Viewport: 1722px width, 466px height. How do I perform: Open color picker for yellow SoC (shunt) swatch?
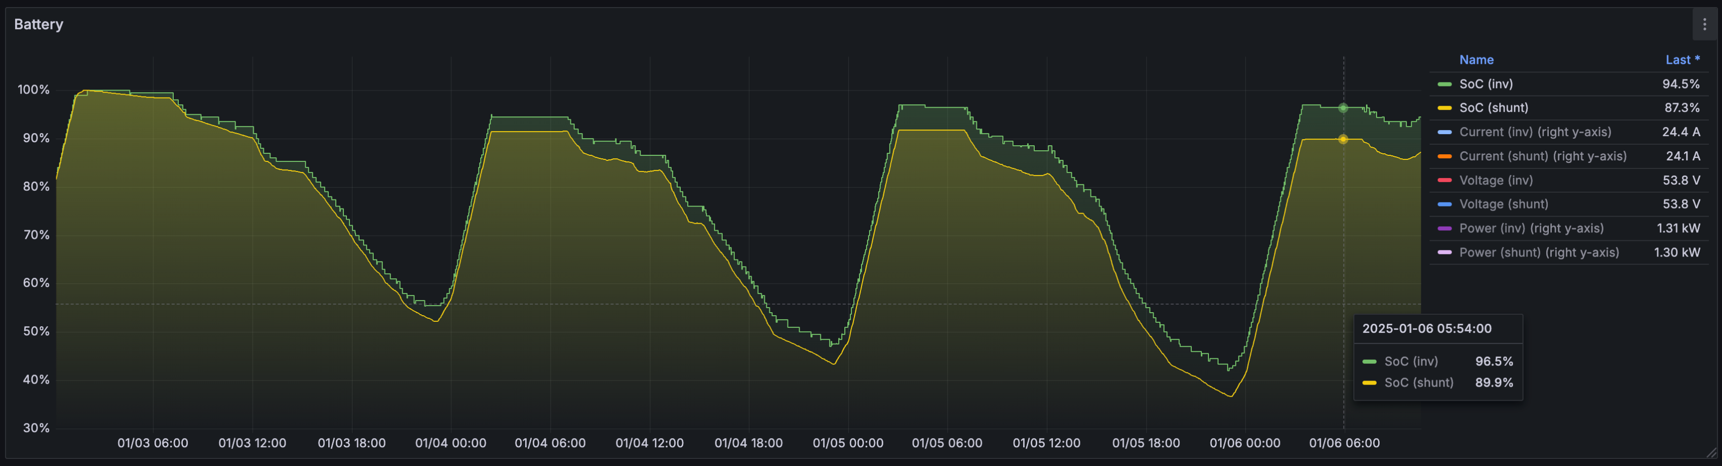pos(1444,108)
